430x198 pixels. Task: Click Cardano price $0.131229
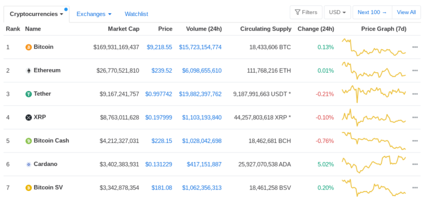coord(159,164)
